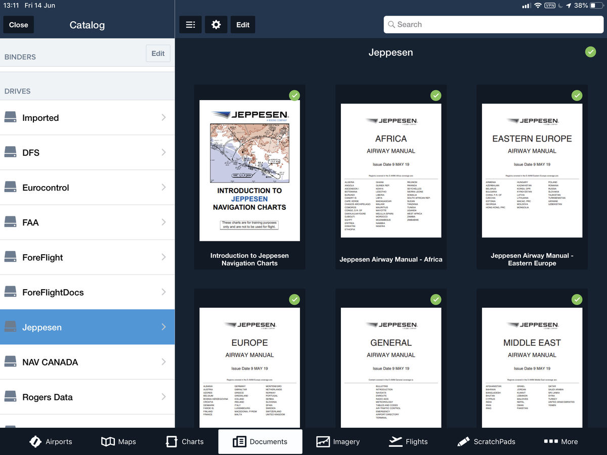
Task: Expand the Eurocontrol drive chevron
Action: click(x=163, y=187)
